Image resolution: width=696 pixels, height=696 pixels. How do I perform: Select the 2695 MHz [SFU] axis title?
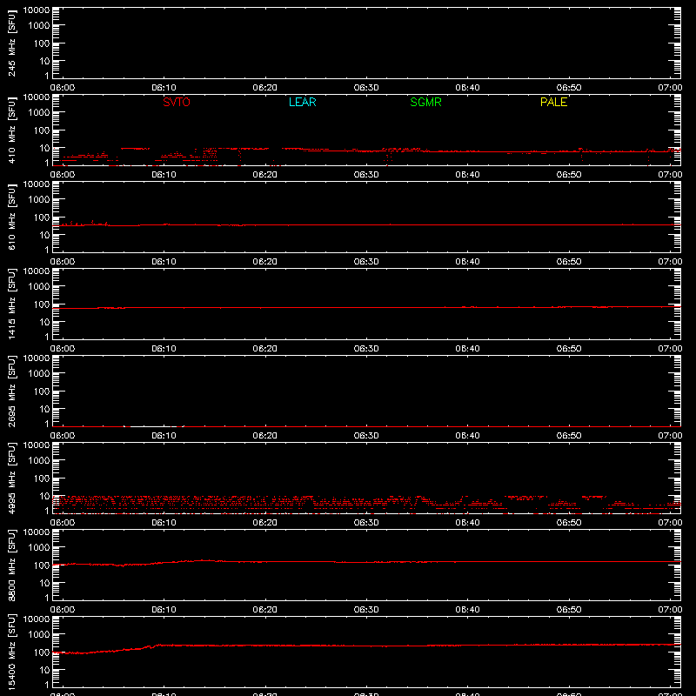click(x=11, y=391)
